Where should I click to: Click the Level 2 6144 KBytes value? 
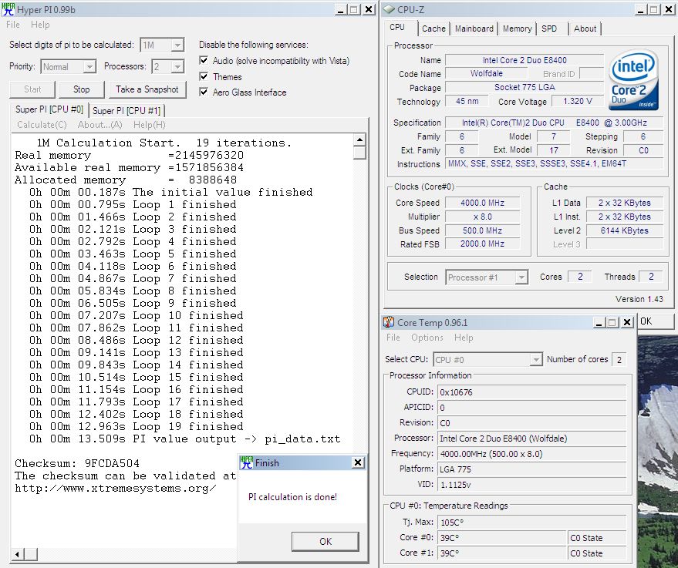coord(624,230)
